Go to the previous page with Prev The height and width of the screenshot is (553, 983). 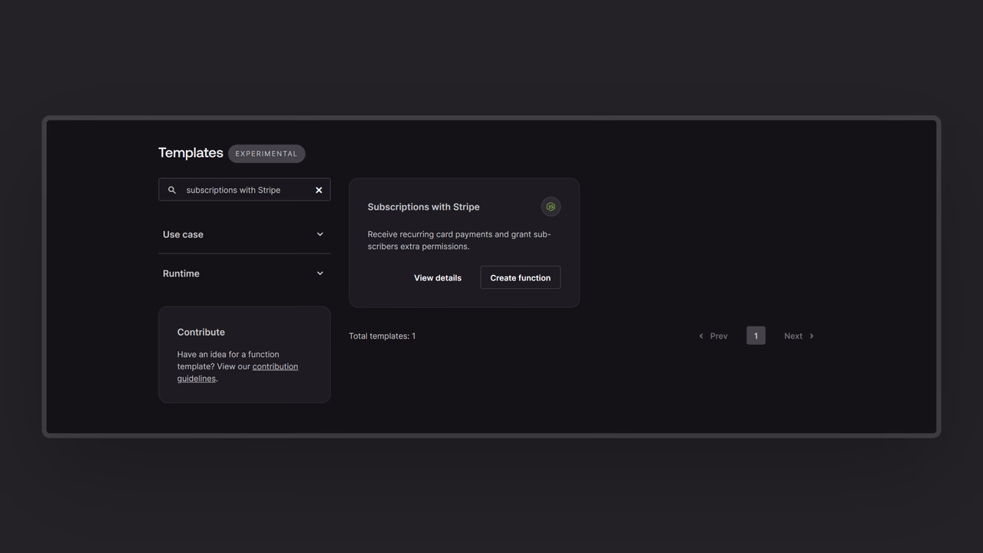[x=713, y=336]
